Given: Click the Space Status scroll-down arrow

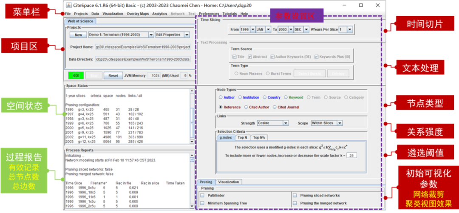Looking at the screenshot, I should (192, 142).
